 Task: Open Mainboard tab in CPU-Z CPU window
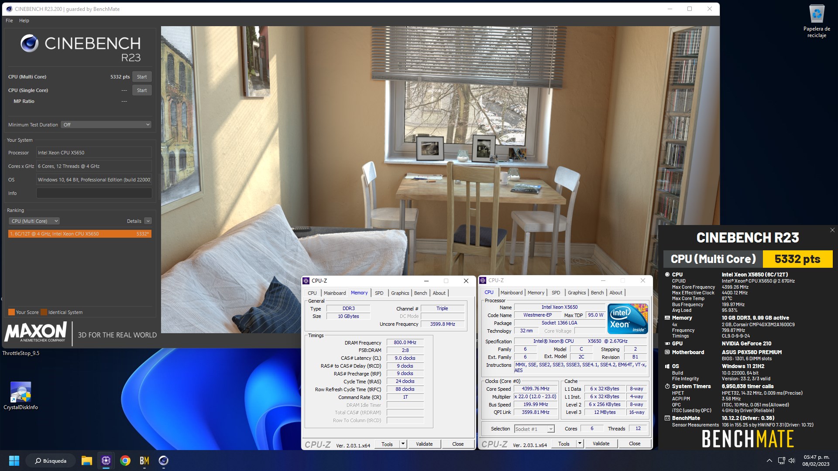511,293
